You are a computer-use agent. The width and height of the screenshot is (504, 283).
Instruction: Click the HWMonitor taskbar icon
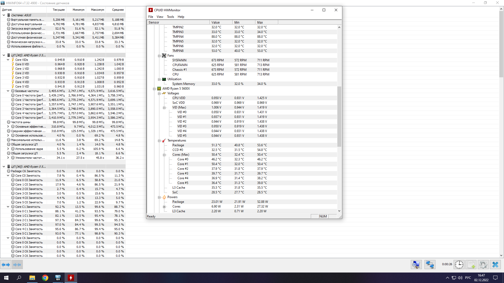point(71,278)
